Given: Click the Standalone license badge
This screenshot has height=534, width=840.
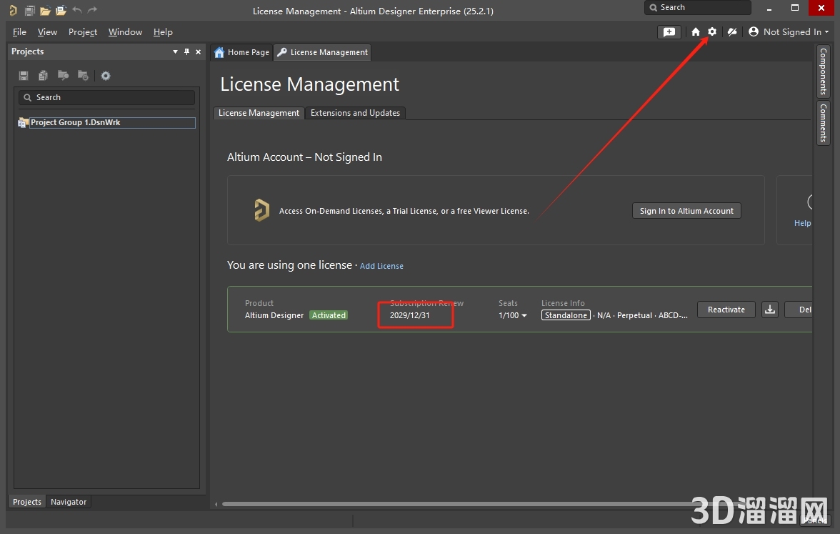Looking at the screenshot, I should pos(566,315).
